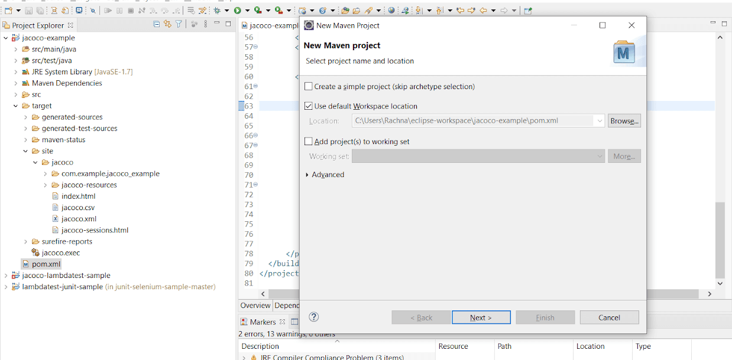Click the Next button in New Maven Project

click(x=481, y=317)
